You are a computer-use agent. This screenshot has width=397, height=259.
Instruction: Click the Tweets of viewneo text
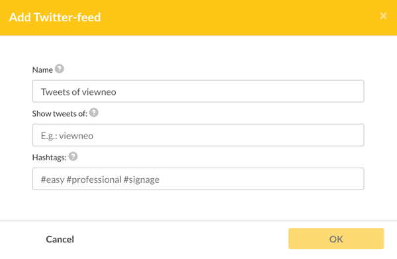(x=79, y=91)
